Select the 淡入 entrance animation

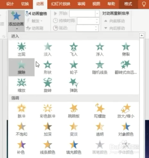tap(48, 49)
